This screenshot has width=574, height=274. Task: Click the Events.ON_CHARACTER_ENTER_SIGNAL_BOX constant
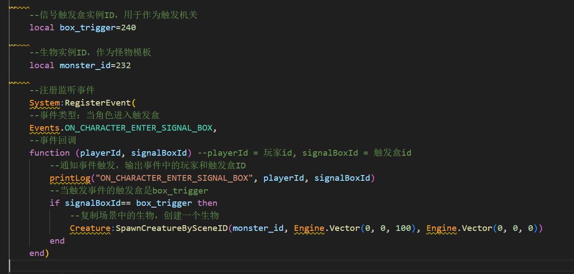click(138, 128)
